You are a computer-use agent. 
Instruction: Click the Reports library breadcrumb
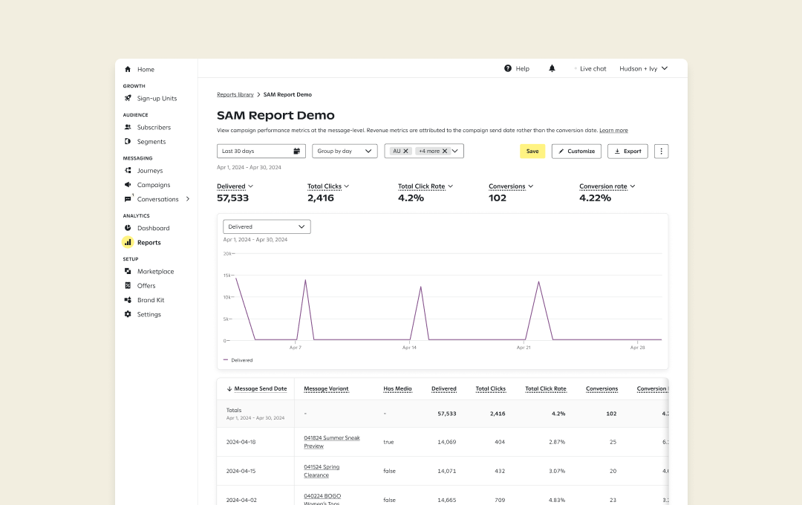coord(235,95)
